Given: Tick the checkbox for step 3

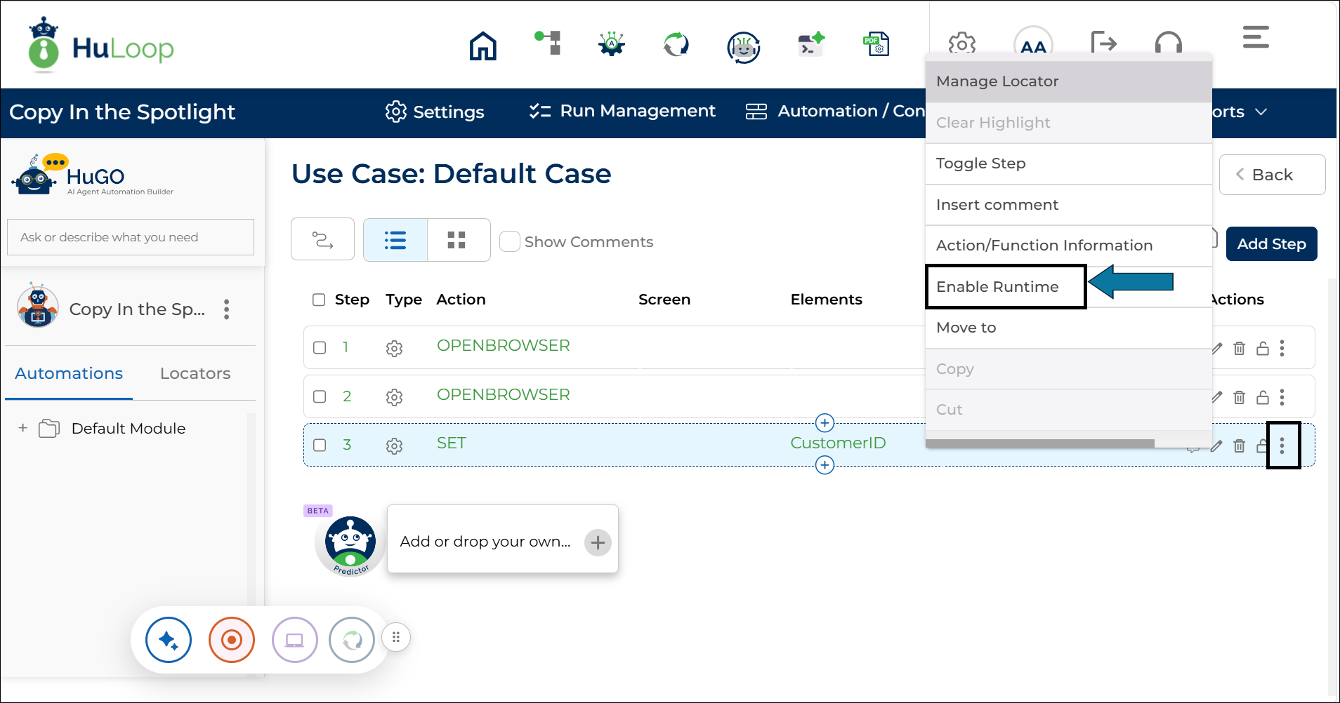Looking at the screenshot, I should click(x=320, y=445).
